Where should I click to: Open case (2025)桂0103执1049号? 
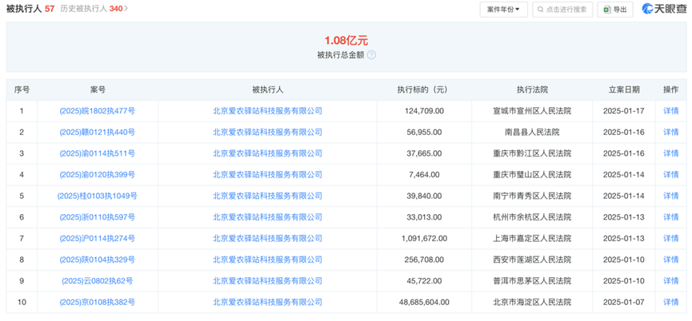pyautogui.click(x=97, y=196)
